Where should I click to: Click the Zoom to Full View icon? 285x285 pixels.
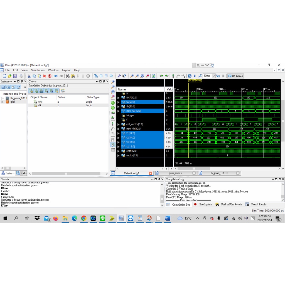(x=142, y=76)
